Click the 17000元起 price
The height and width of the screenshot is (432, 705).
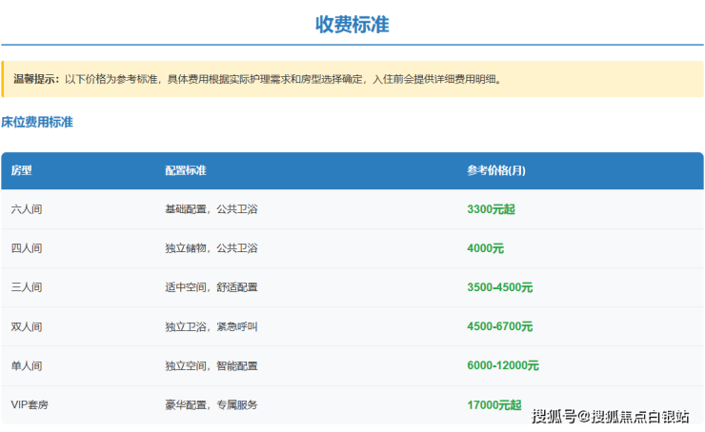(x=493, y=404)
